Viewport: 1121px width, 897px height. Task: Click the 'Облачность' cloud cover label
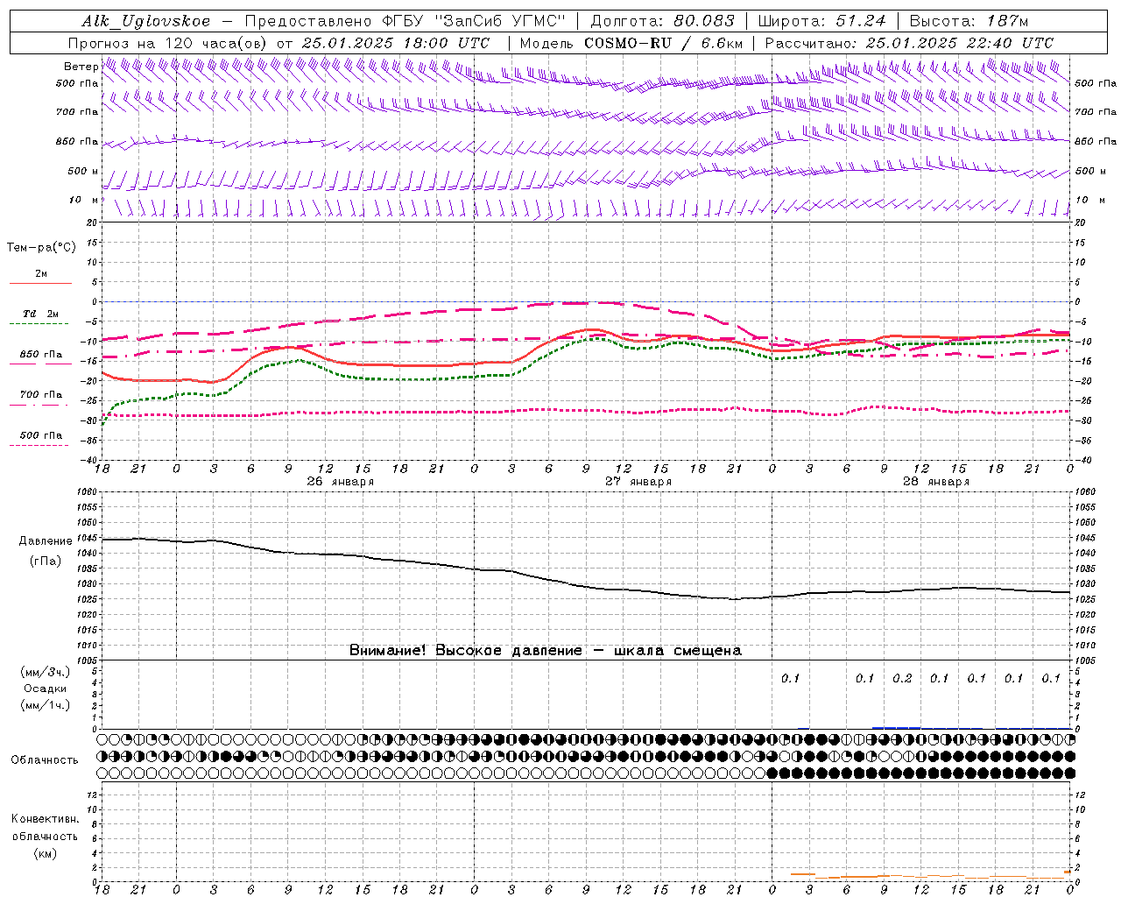pyautogui.click(x=45, y=759)
